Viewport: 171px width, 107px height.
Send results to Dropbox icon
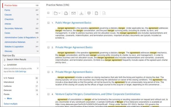pyautogui.click(x=89, y=13)
